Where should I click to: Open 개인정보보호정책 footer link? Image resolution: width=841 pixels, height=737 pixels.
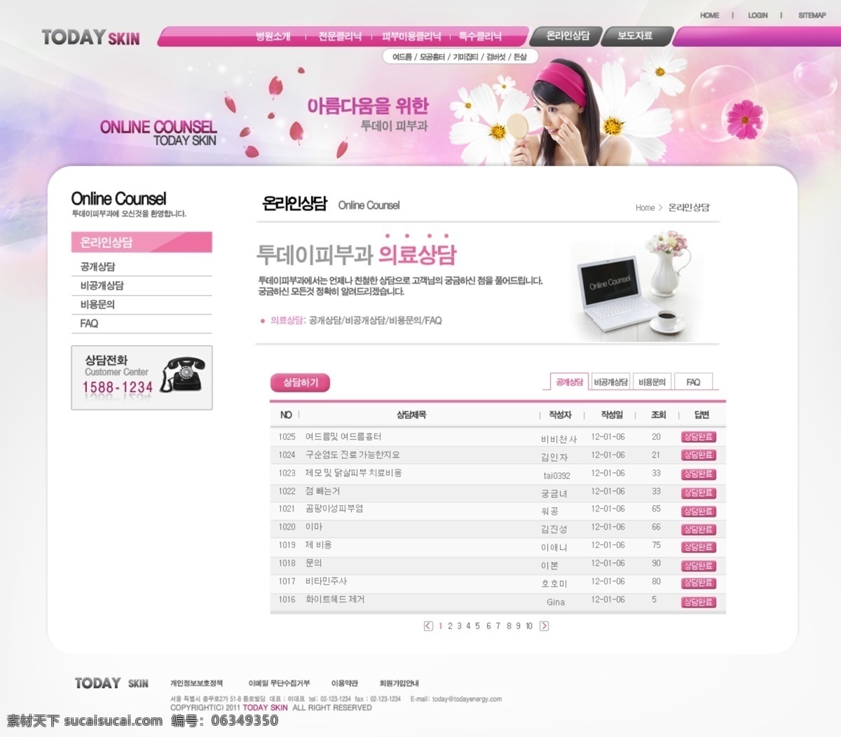196,683
